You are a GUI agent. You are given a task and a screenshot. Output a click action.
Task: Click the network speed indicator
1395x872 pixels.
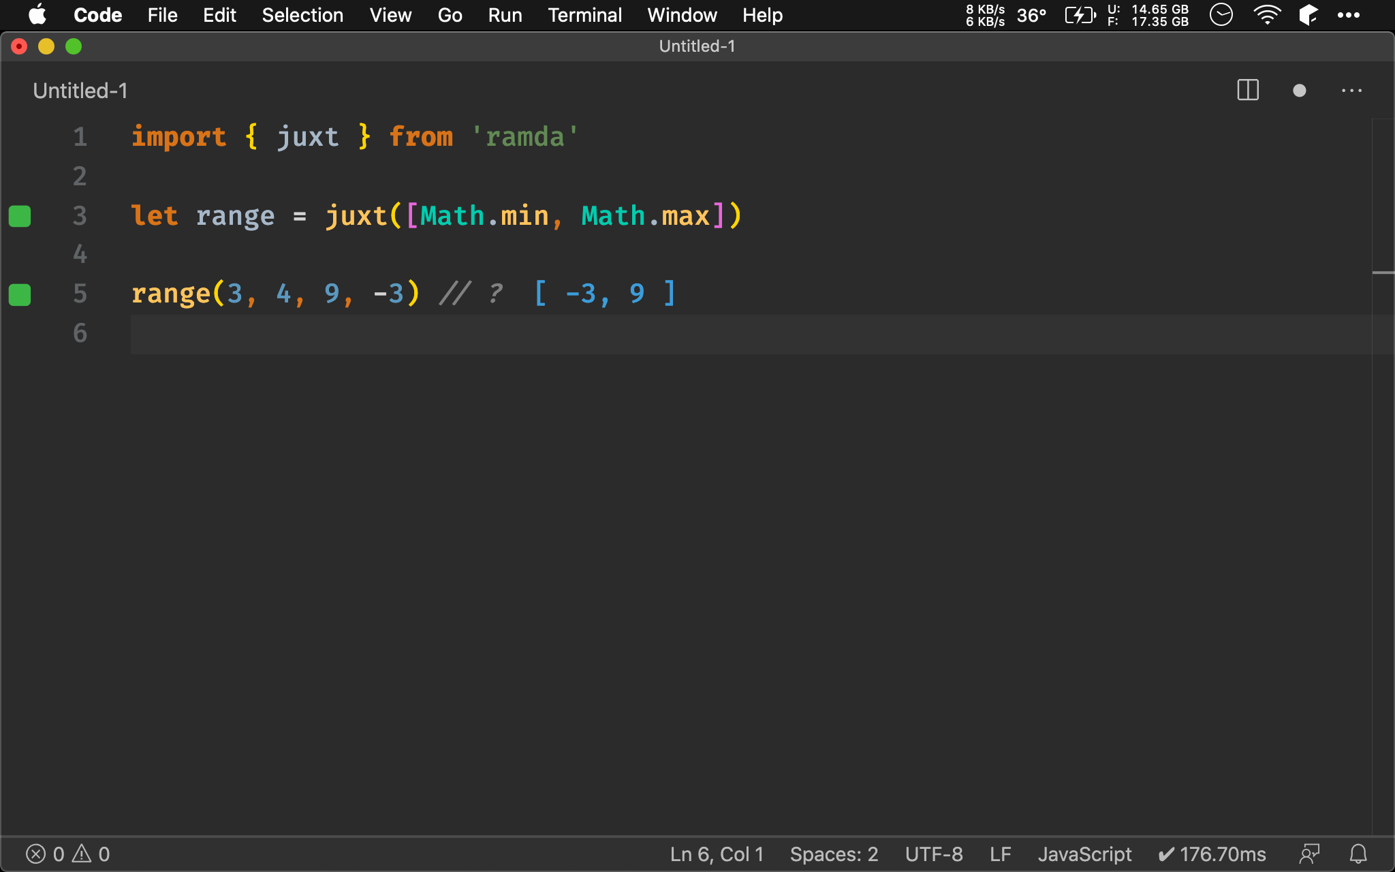985,15
